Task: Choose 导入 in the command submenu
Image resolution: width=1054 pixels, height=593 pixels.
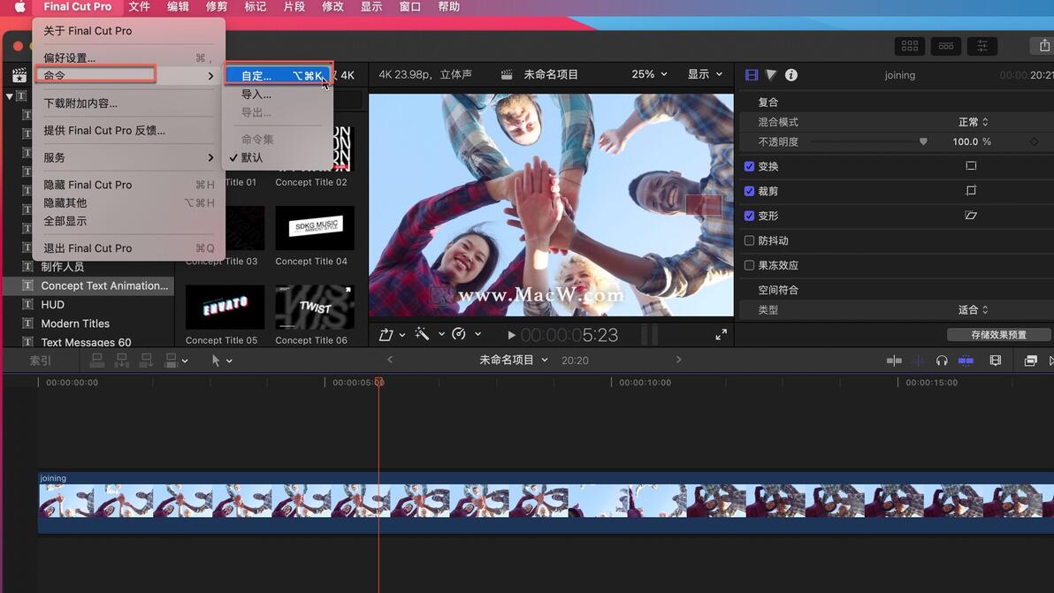Action: 279,94
